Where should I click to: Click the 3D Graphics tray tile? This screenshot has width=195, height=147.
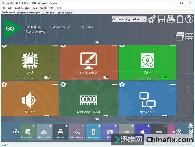44,132
